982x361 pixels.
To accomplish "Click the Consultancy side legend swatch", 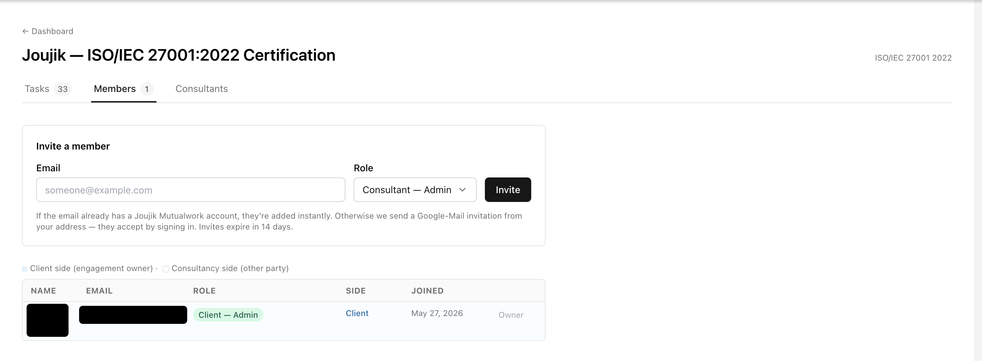I will coord(166,269).
